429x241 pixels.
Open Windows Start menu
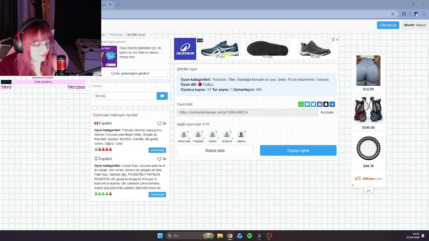tap(160, 236)
